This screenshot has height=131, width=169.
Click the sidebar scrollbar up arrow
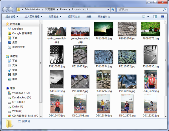point(41,22)
